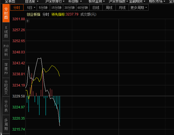Viewport: 174px width, 135px height.
Task: Select the 30分钟 period button
Action: [x=69, y=8]
